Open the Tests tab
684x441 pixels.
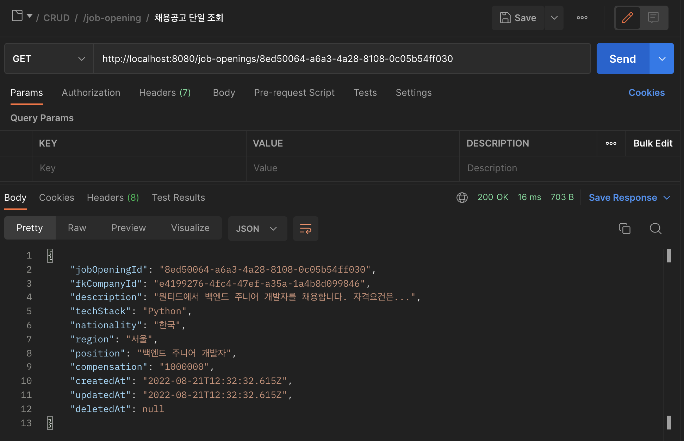[x=365, y=93]
